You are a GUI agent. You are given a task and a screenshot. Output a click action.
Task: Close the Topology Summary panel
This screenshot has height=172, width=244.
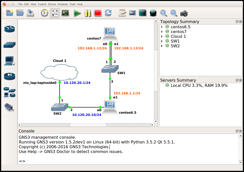[x=240, y=22]
